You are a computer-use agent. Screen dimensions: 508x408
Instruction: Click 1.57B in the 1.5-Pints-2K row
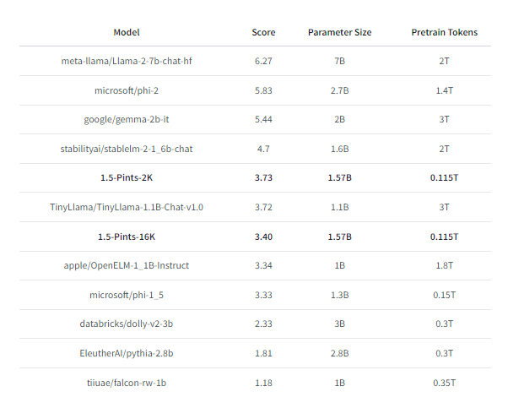pos(339,177)
